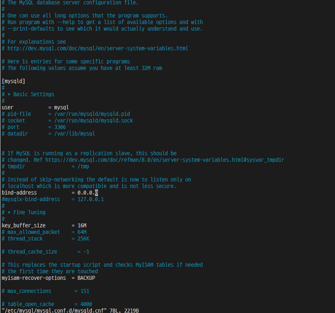Click the '* Basic Settings' comment
The height and width of the screenshot is (313, 335).
(x=28, y=94)
